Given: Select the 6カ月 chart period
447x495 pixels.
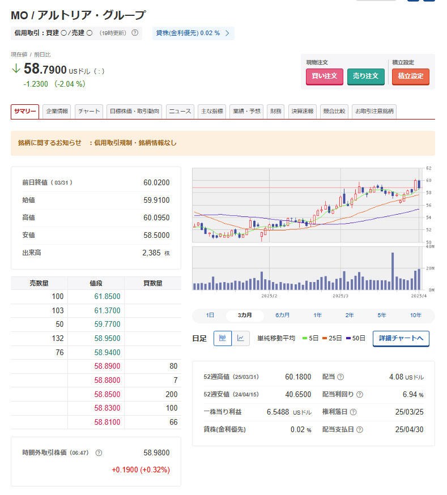Looking at the screenshot, I should [282, 315].
